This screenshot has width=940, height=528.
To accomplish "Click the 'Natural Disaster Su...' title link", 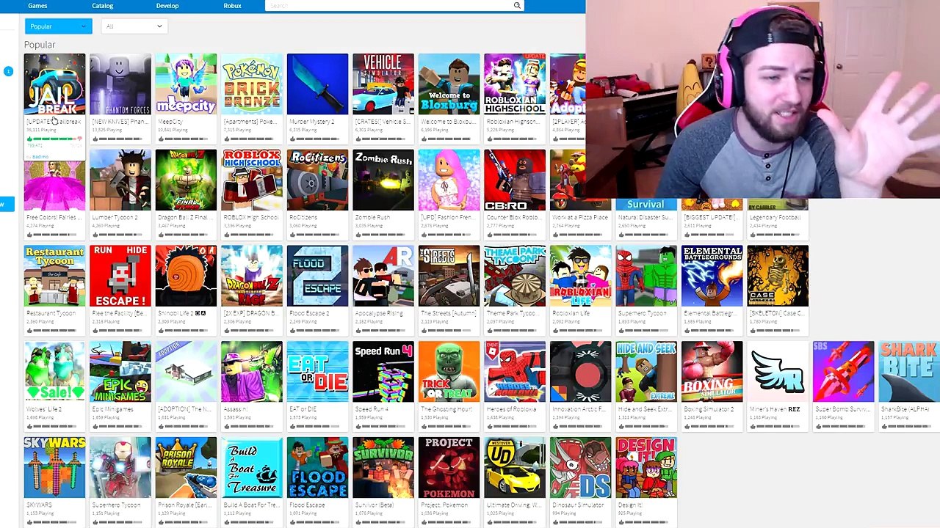I will point(646,218).
